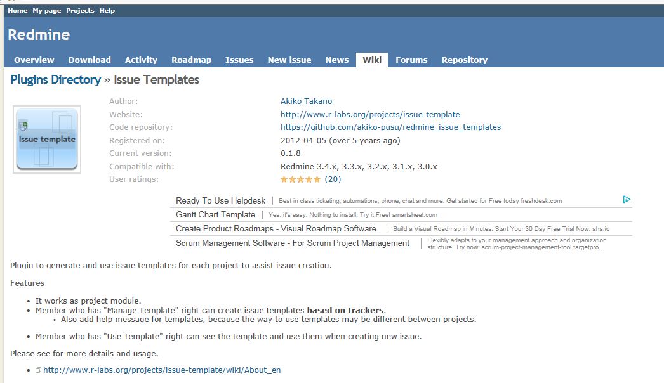Open the Plugins Directory breadcrumb link
664x383 pixels.
click(x=55, y=79)
